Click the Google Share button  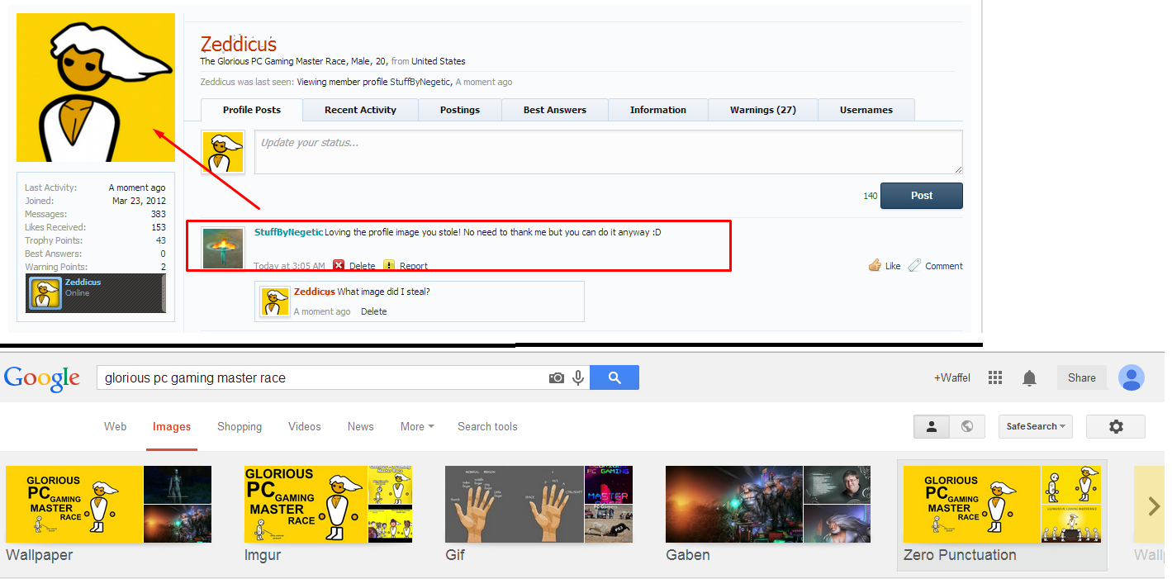click(1082, 377)
